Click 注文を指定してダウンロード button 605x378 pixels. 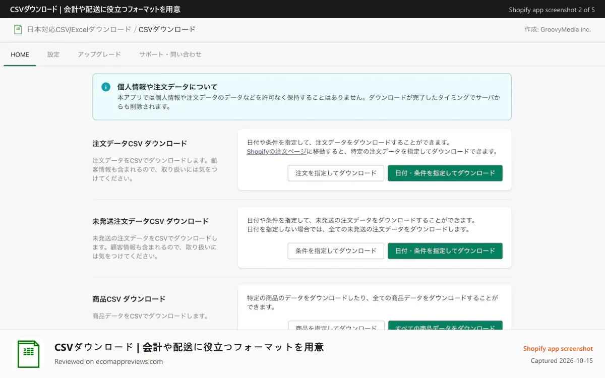point(336,173)
